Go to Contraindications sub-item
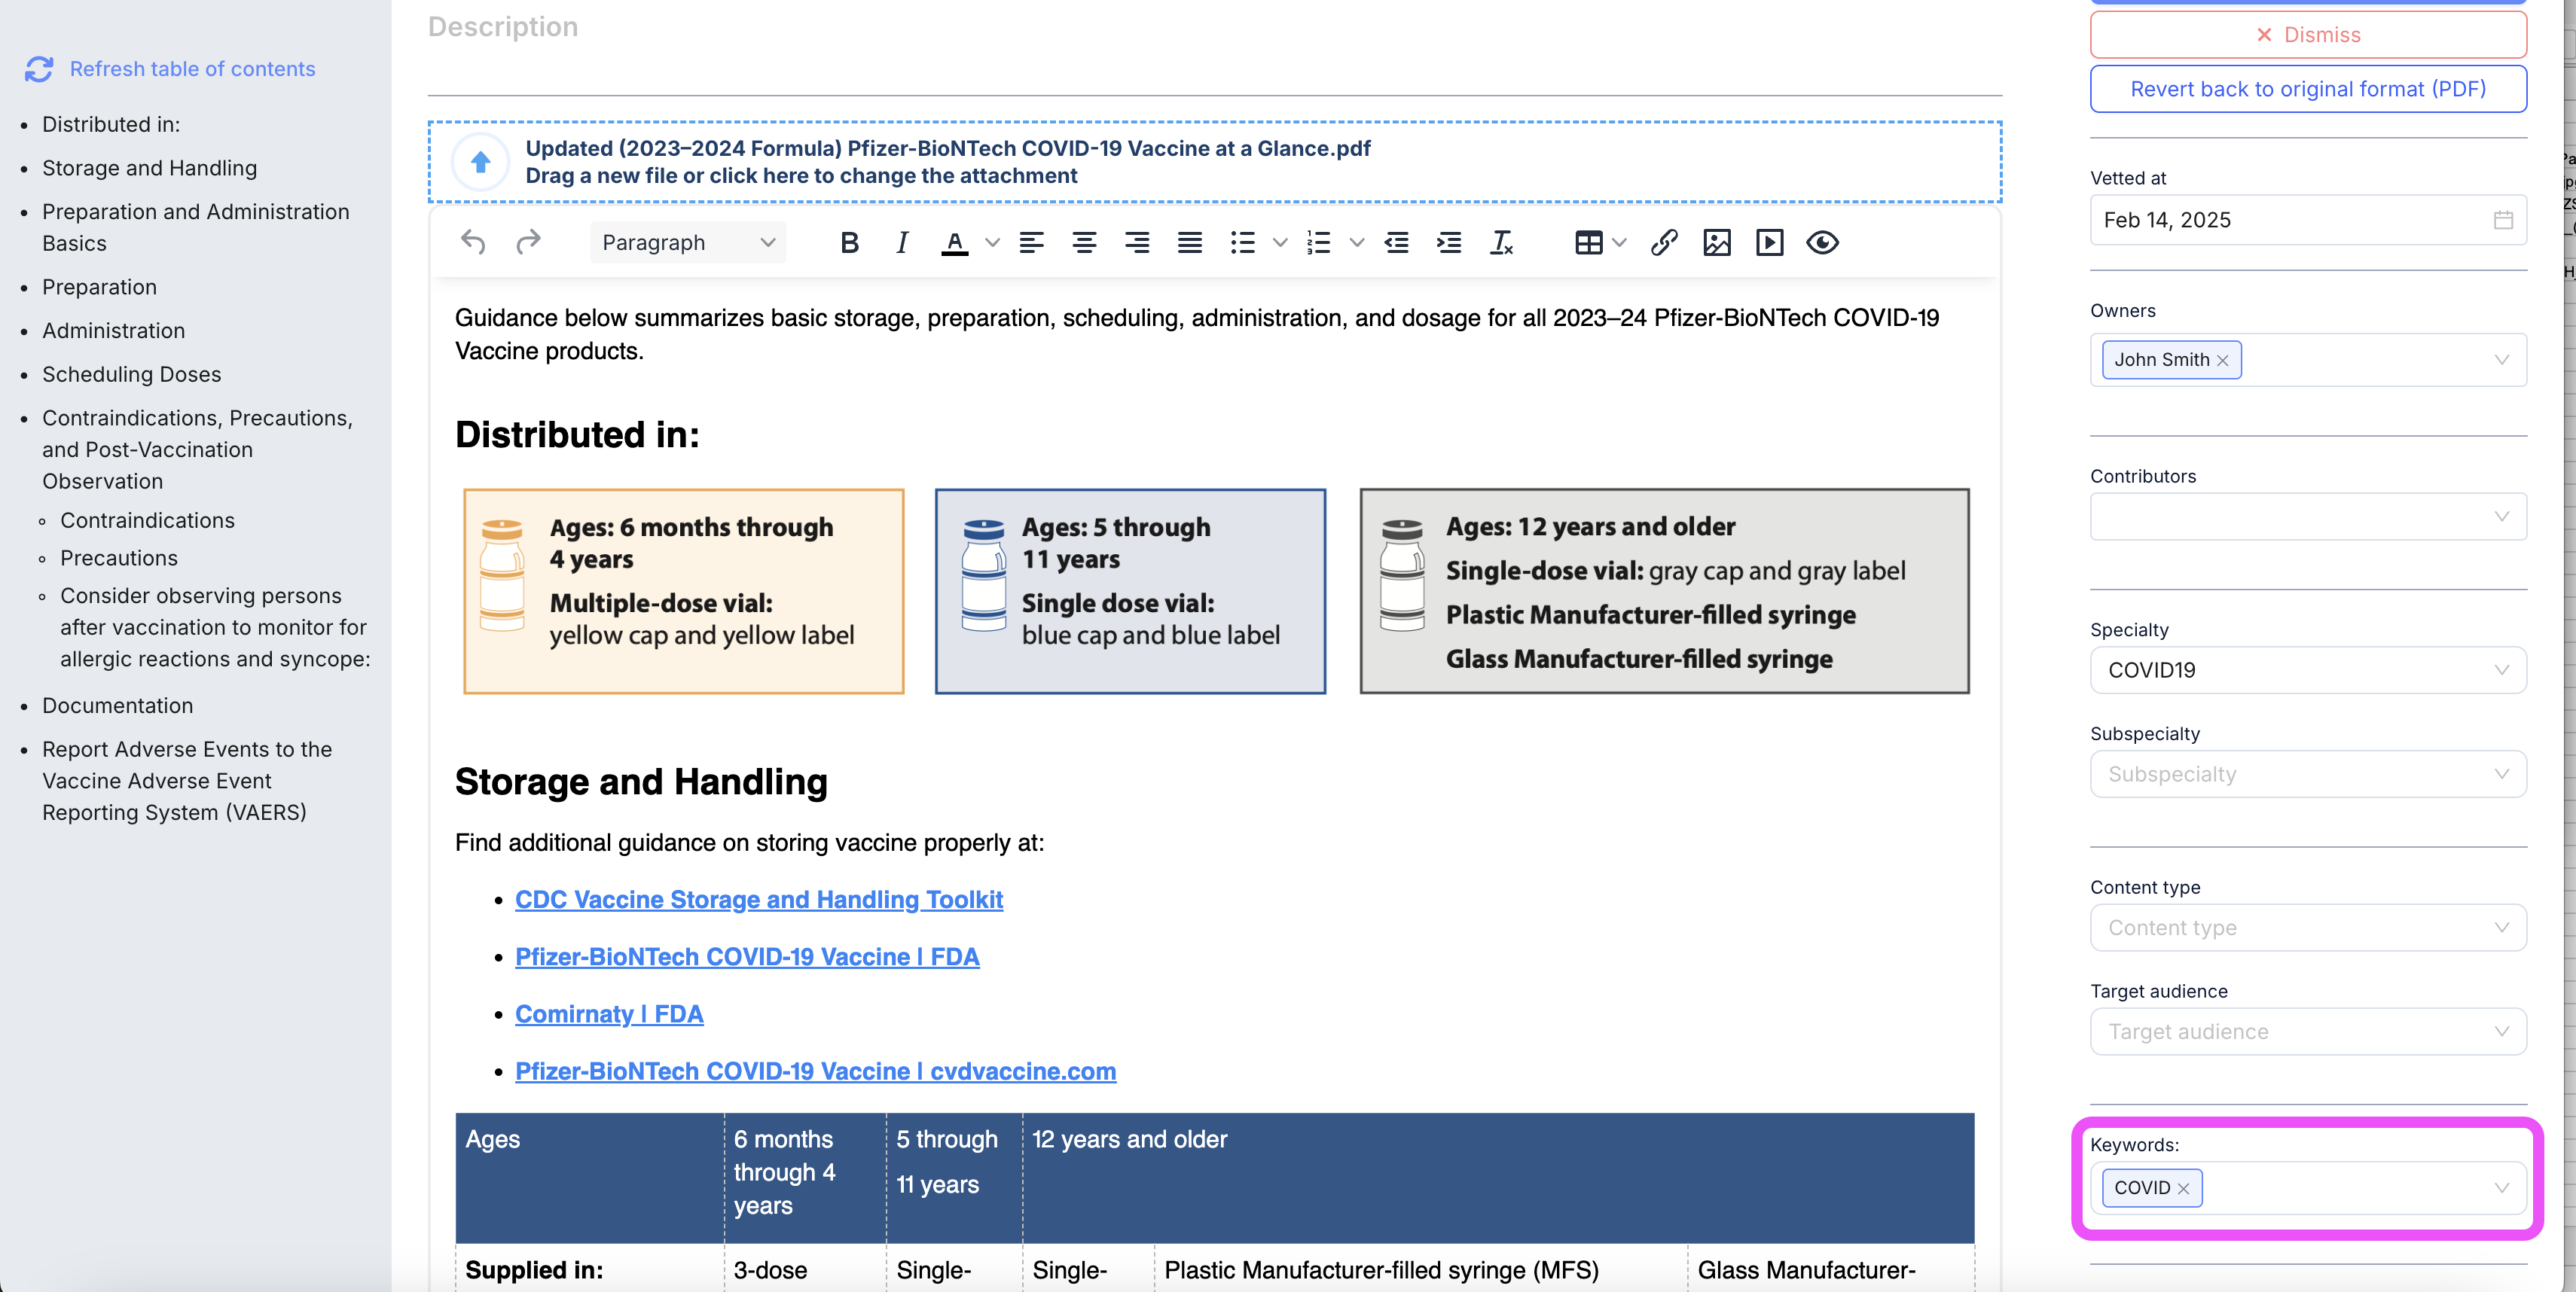The image size is (2576, 1292). tap(147, 520)
